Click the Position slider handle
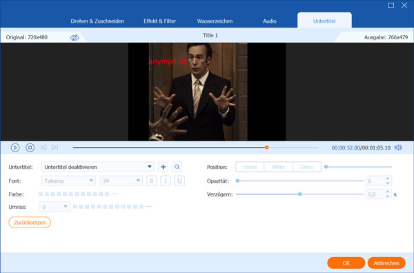 coord(326,167)
